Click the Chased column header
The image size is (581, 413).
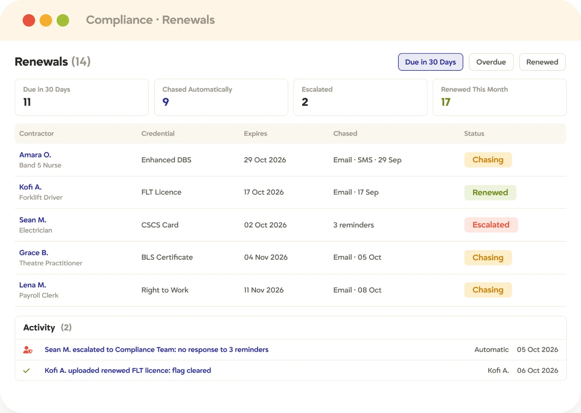[345, 134]
